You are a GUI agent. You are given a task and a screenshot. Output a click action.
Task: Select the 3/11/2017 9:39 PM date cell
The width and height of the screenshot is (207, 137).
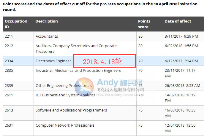(181, 36)
